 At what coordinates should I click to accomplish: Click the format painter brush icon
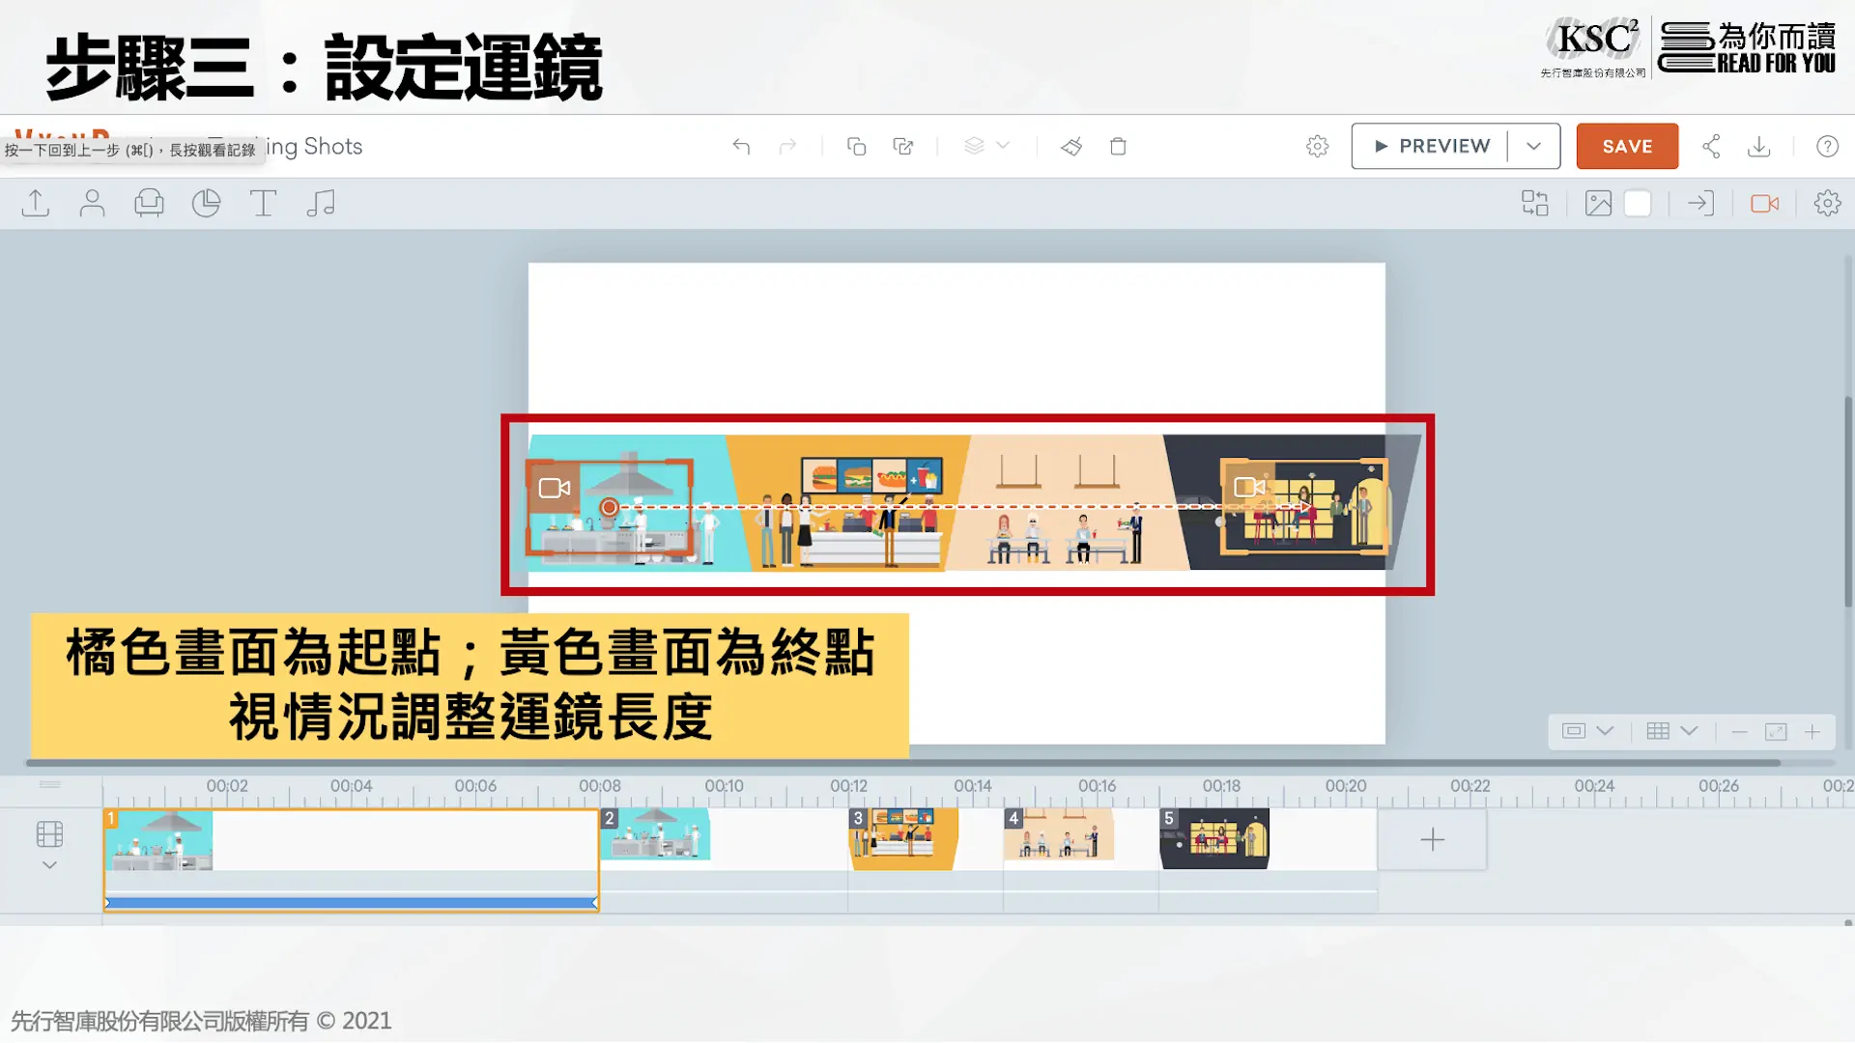coord(1071,146)
